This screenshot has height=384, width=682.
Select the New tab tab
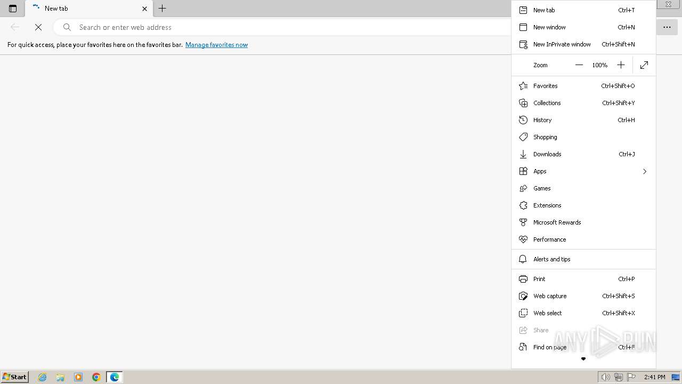click(x=89, y=9)
